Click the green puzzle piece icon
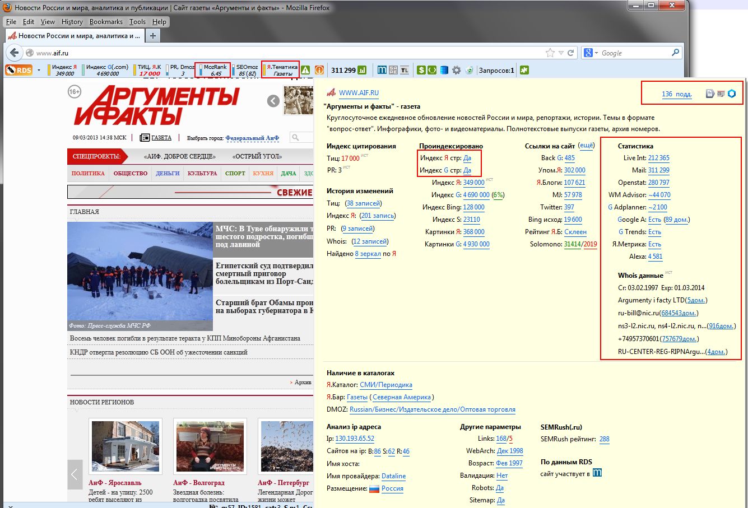 point(524,70)
